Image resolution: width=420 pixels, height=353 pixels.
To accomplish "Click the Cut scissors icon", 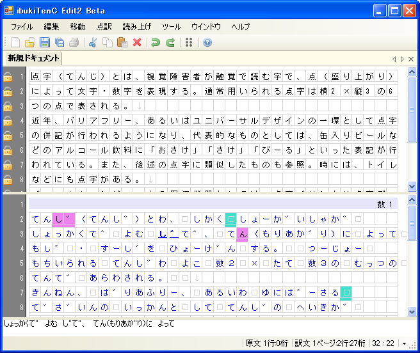I will coord(93,42).
